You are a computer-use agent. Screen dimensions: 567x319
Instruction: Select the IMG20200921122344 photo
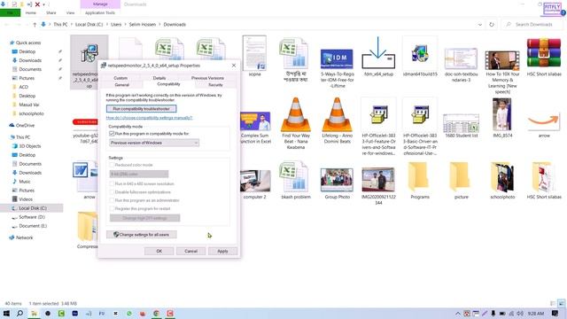378,180
